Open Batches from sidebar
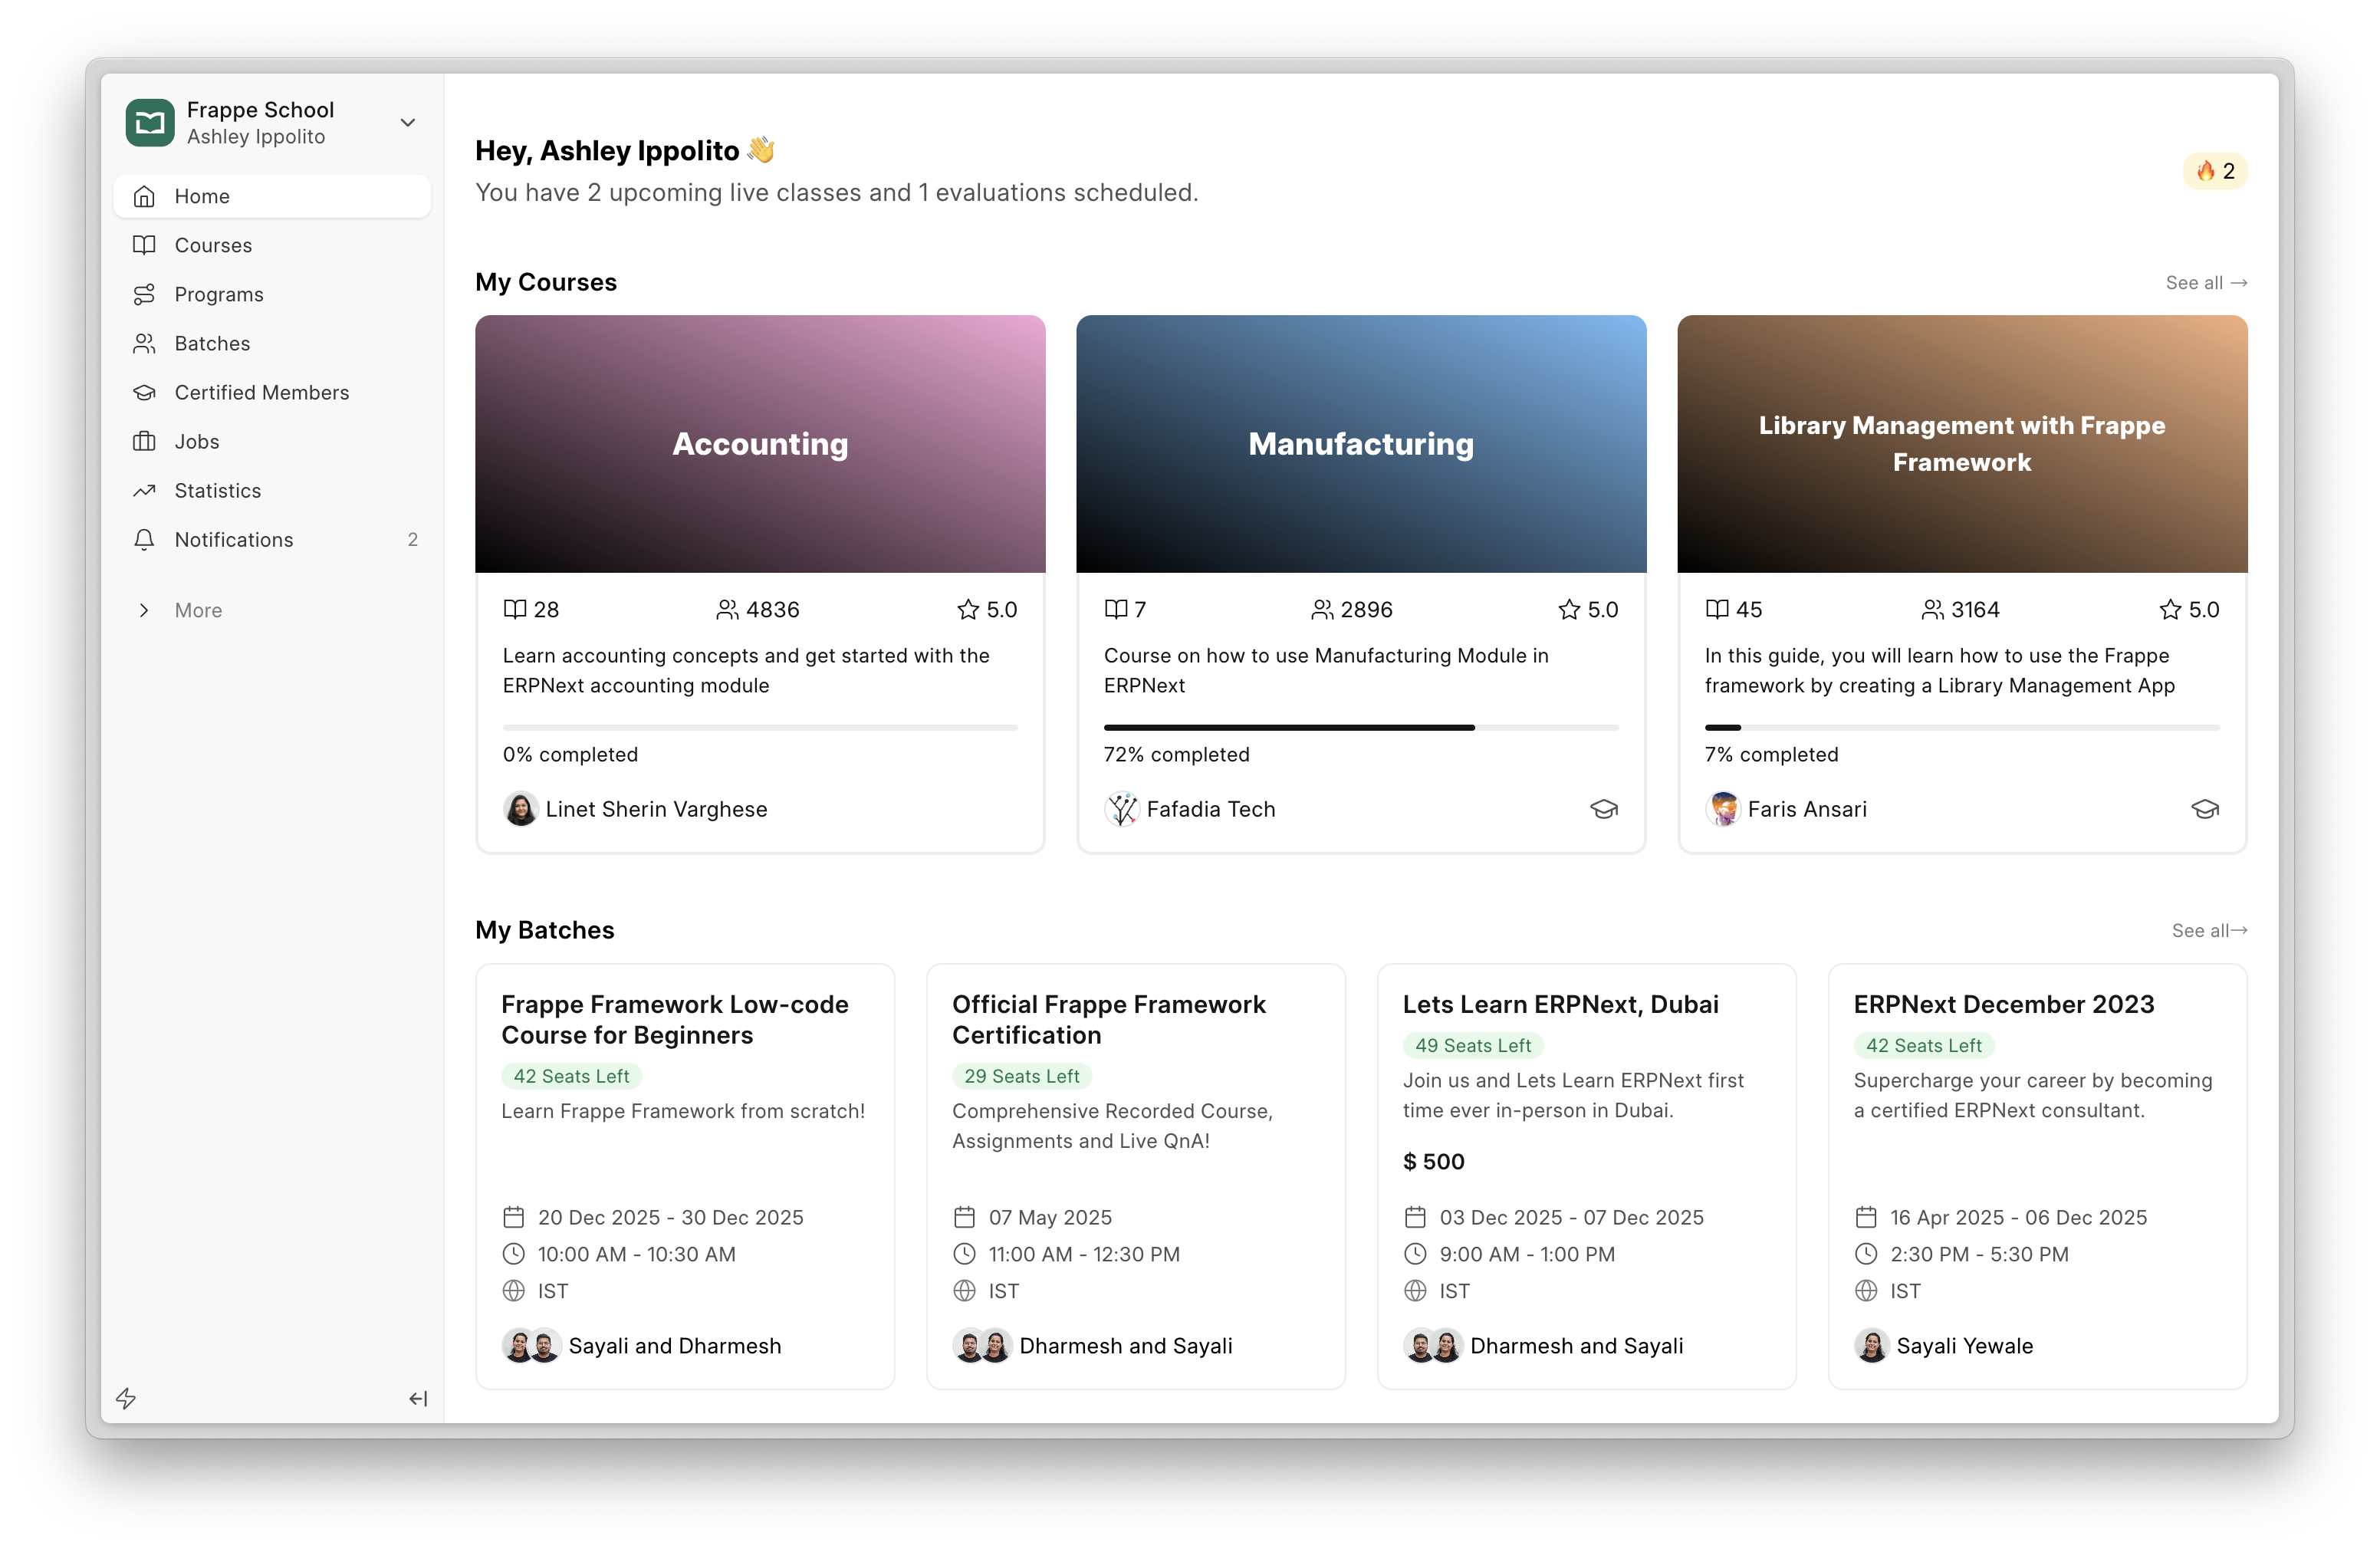This screenshot has width=2380, height=1552. tap(212, 343)
